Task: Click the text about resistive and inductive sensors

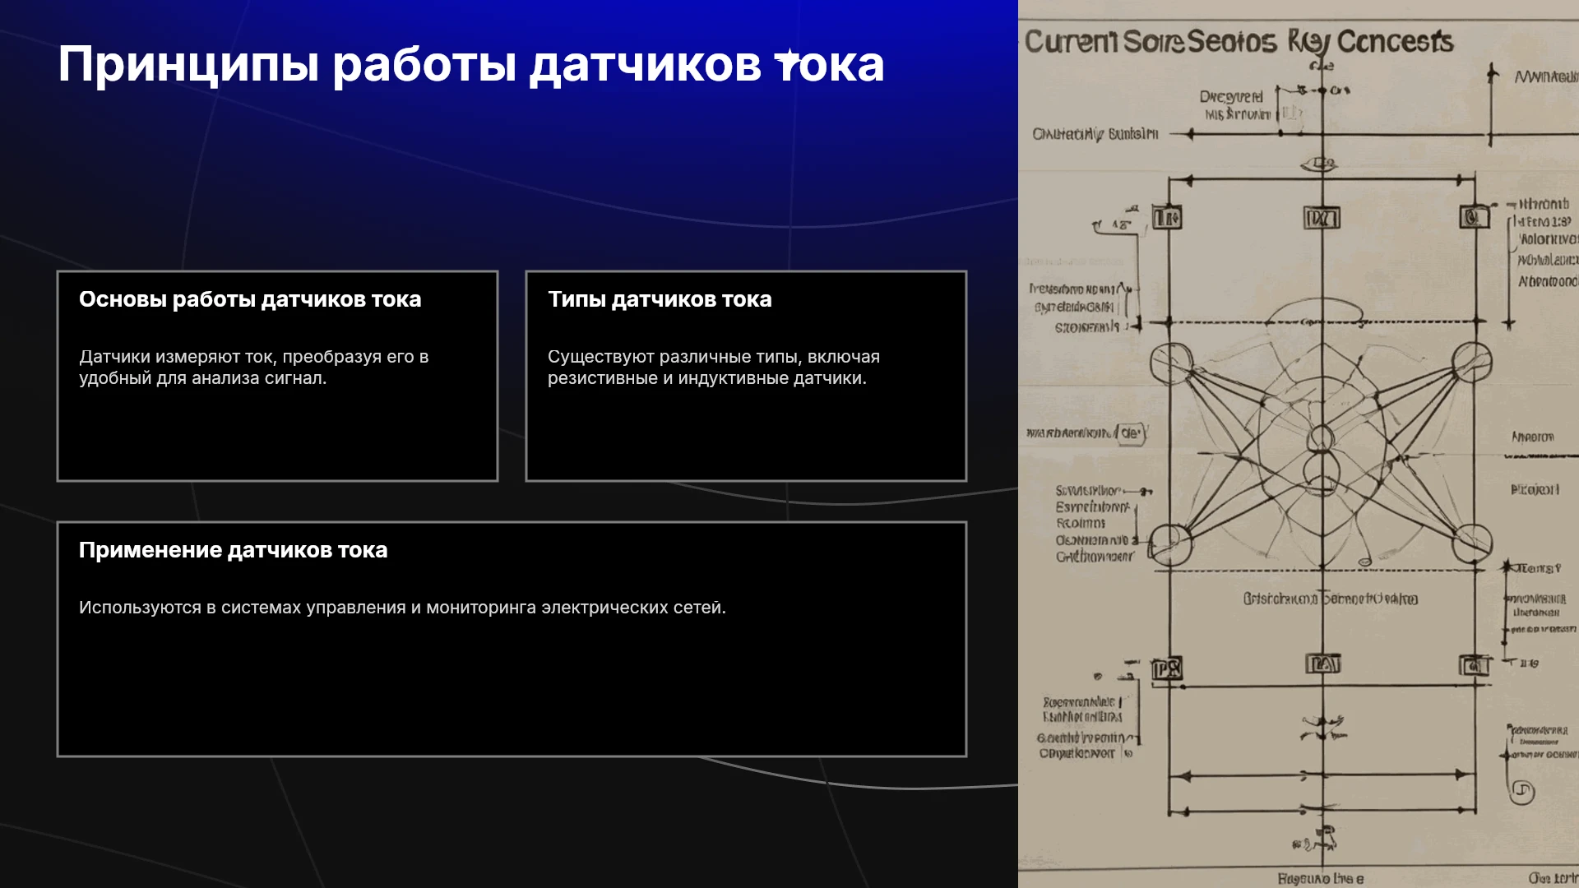Action: click(x=714, y=368)
